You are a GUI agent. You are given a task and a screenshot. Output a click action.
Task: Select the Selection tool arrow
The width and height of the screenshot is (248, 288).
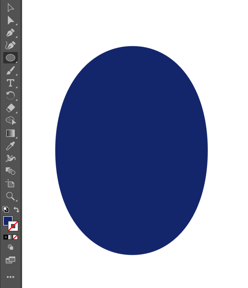[10, 8]
